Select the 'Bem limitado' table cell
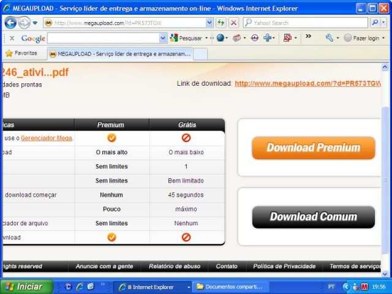This screenshot has height=294, width=392. coord(186,181)
